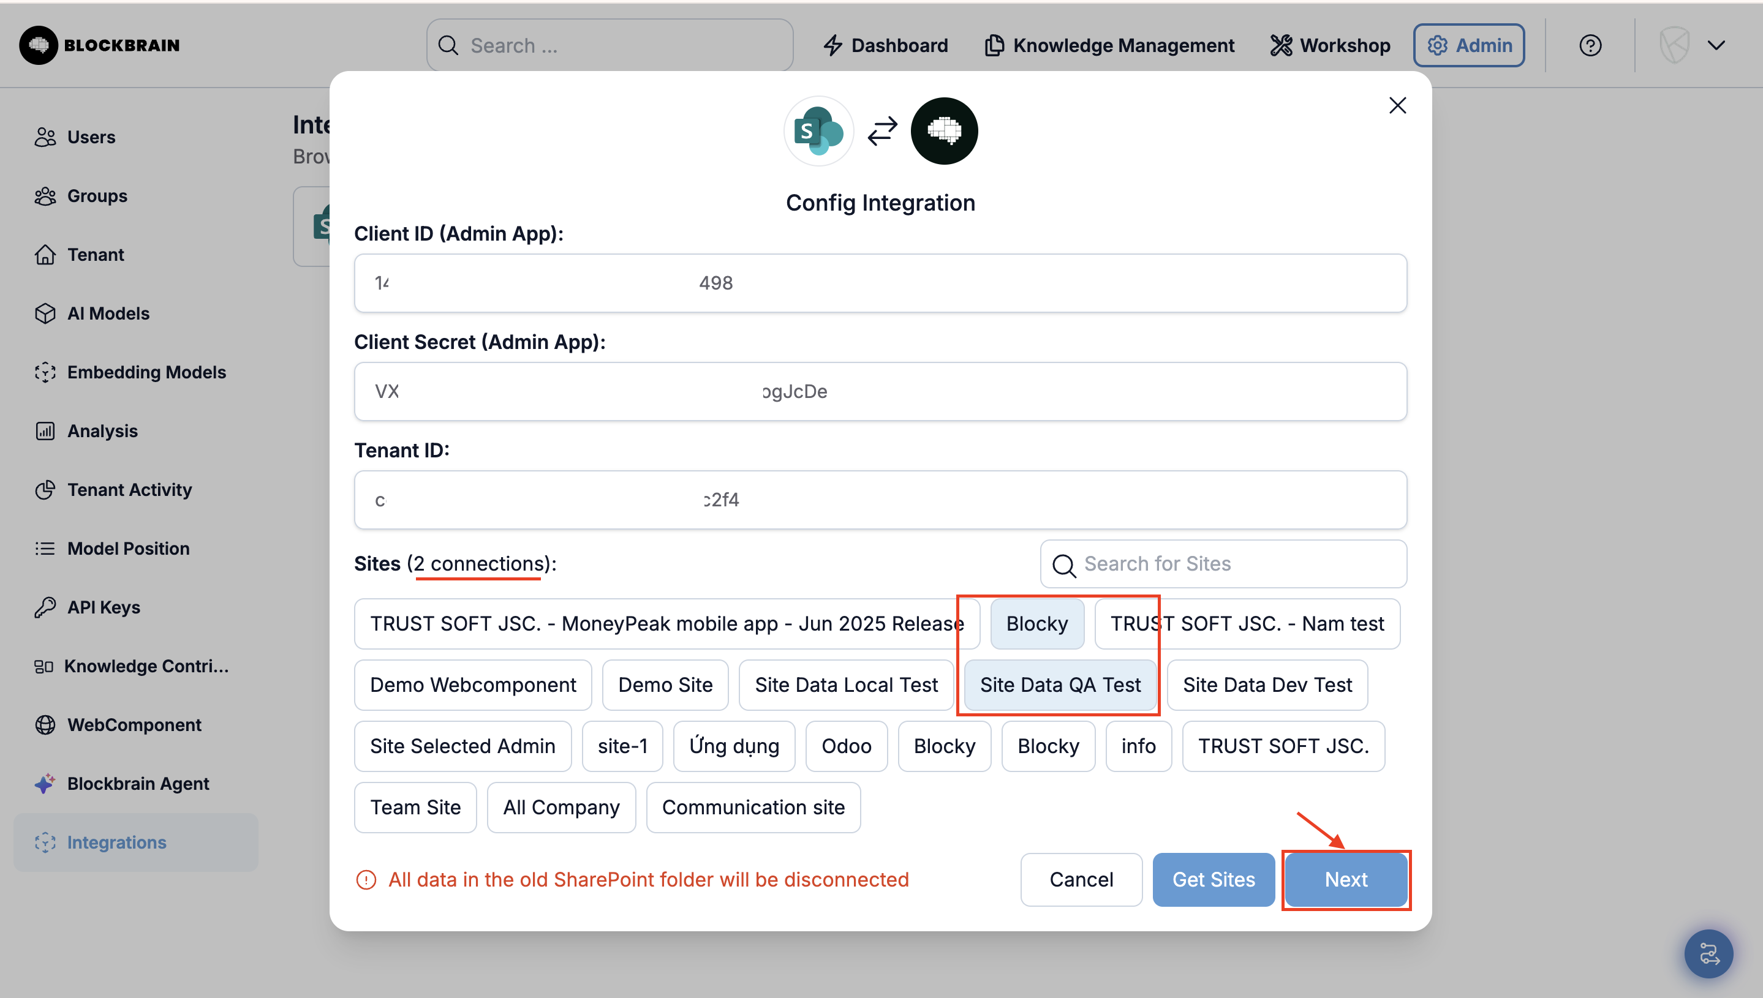Open Embedding Models section
The height and width of the screenshot is (998, 1763).
[136, 372]
